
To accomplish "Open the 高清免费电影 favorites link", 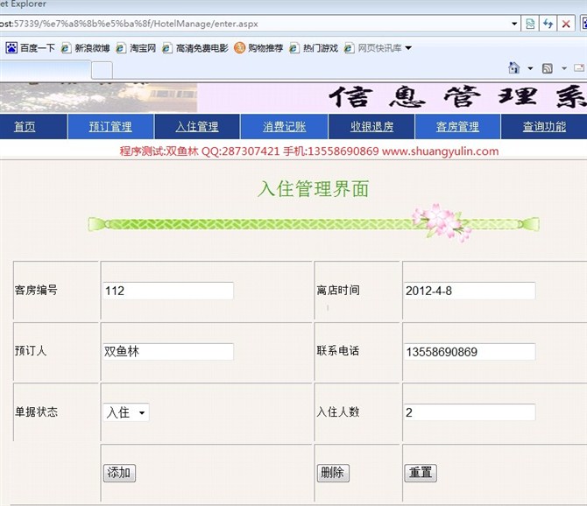I will (x=195, y=48).
